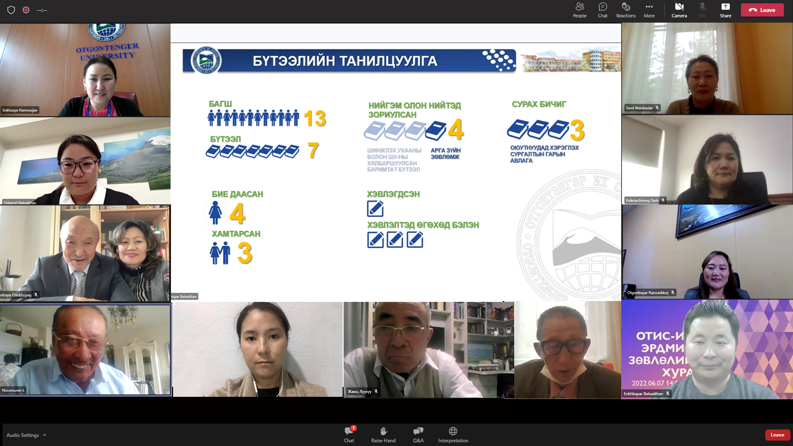This screenshot has height=446, width=793.
Task: Raise Hand in the meeting
Action: coord(383,435)
